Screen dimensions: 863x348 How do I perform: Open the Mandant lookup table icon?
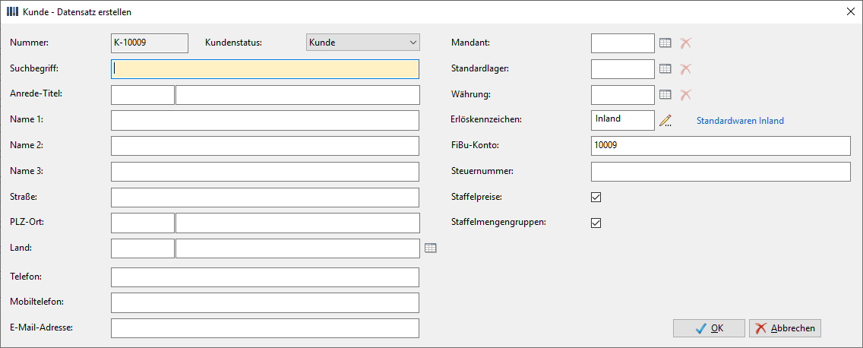(665, 43)
